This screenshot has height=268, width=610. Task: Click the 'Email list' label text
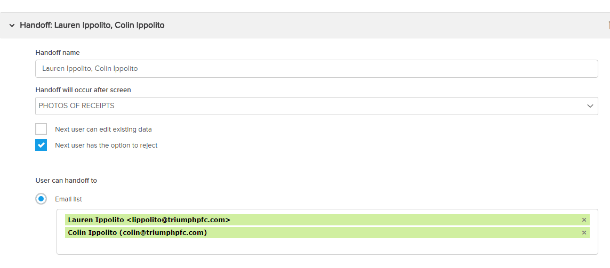click(68, 199)
